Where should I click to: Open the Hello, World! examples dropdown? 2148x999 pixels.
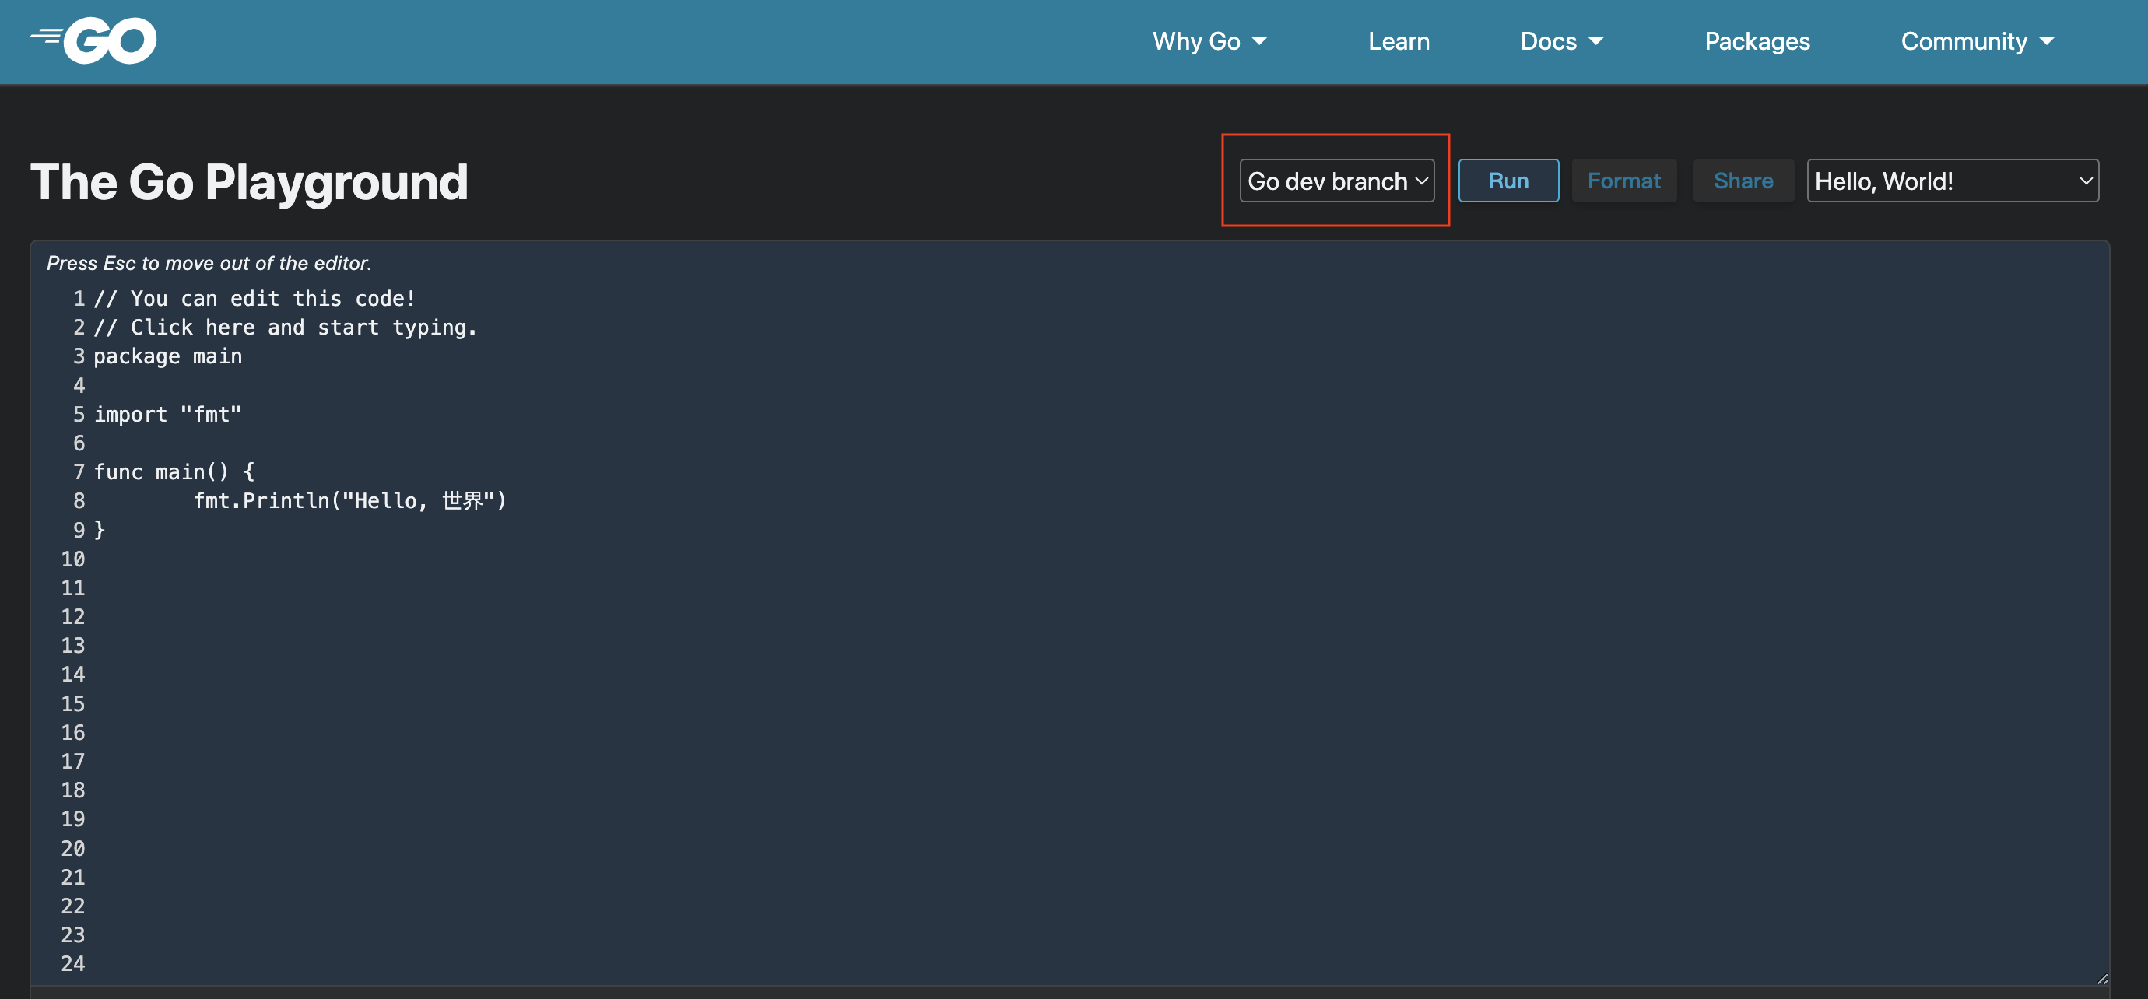1952,181
